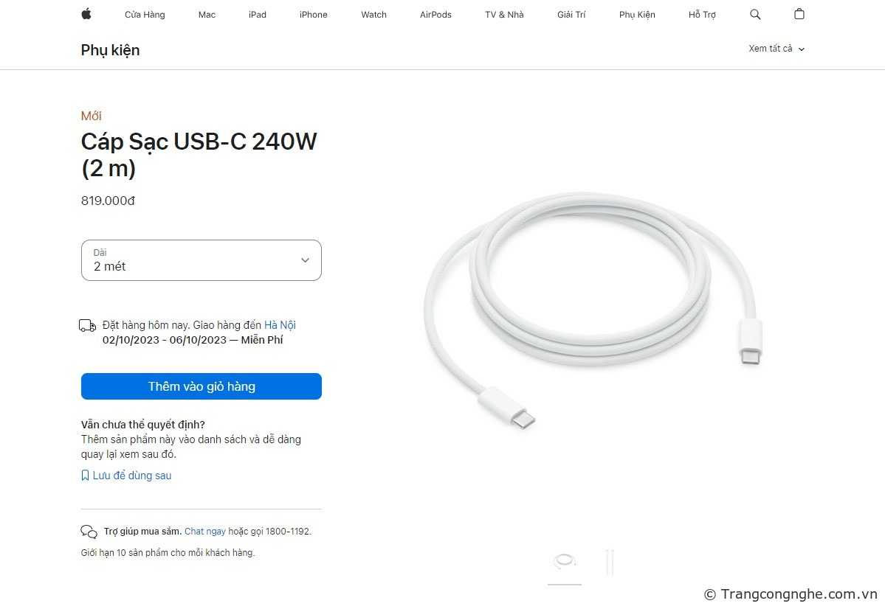Screen dimensions: 885x609
Task: Expand the Xem tất cả menu
Action: pos(776,49)
